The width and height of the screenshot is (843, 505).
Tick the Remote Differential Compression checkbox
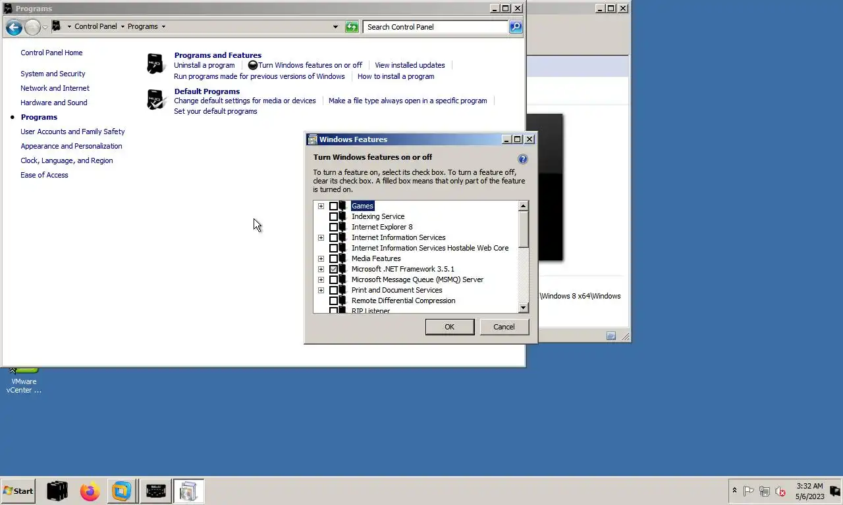click(333, 301)
